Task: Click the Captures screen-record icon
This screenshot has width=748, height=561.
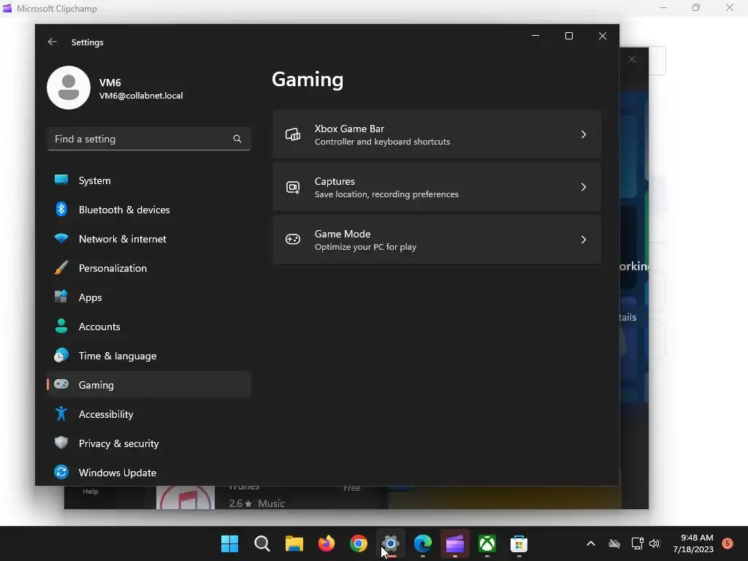Action: tap(292, 187)
